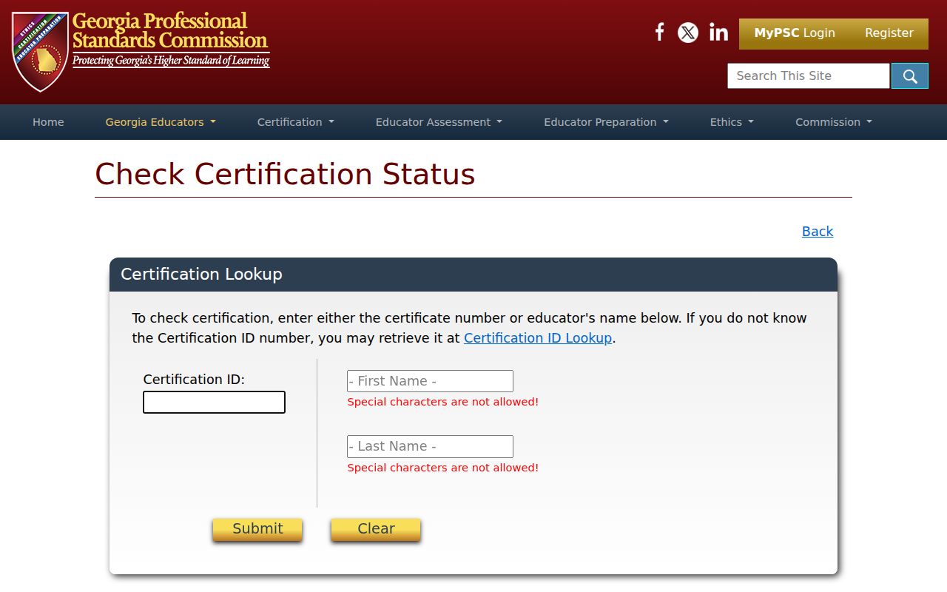
Task: Click the Protecting Georgia's Higher Standard tagline
Action: 171,61
